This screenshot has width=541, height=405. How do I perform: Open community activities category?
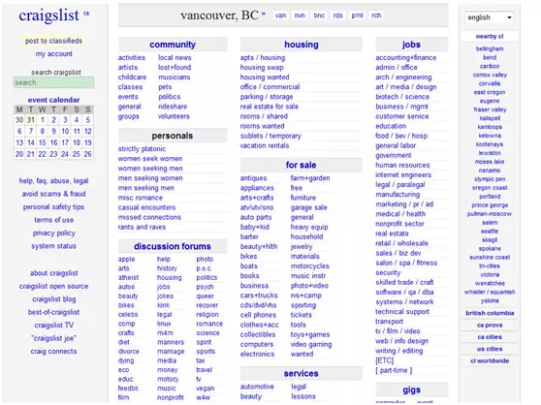[x=132, y=57]
